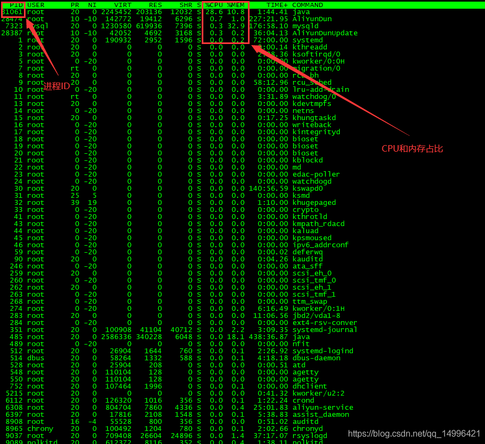Click the chronyd command name
Screen dimensions: 485x444
point(308,429)
